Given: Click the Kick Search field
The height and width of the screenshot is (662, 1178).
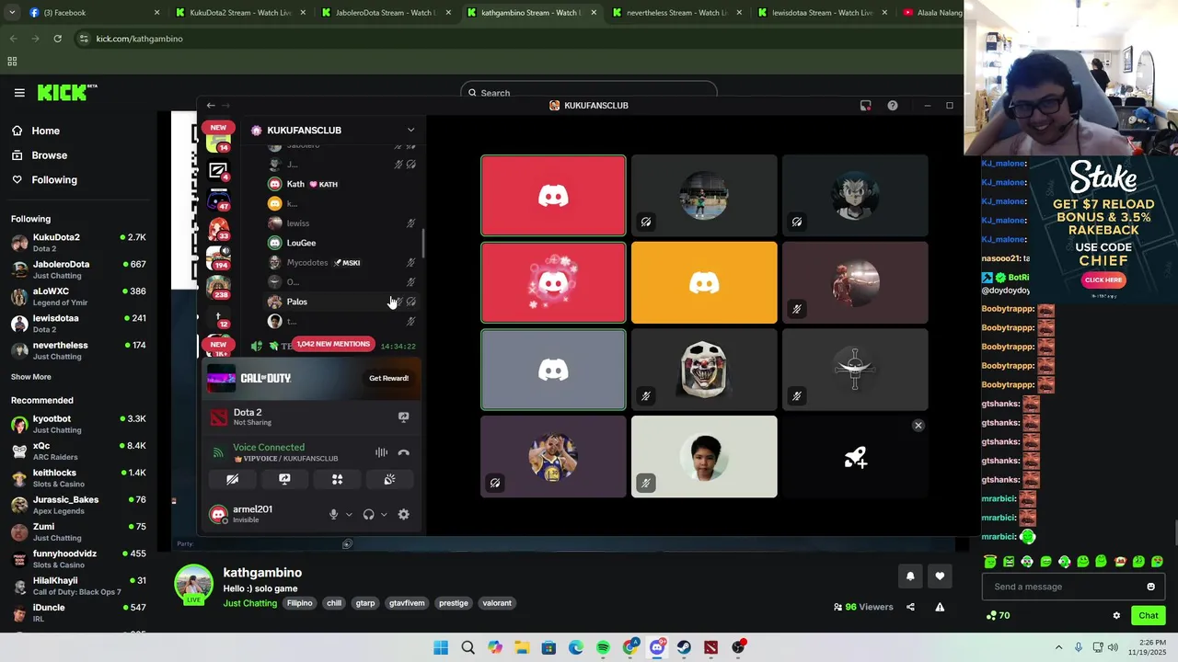Looking at the screenshot, I should 589,93.
